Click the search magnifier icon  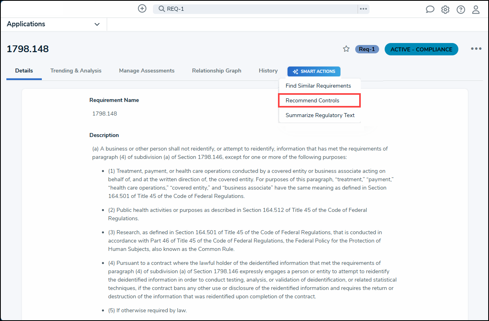pyautogui.click(x=162, y=9)
